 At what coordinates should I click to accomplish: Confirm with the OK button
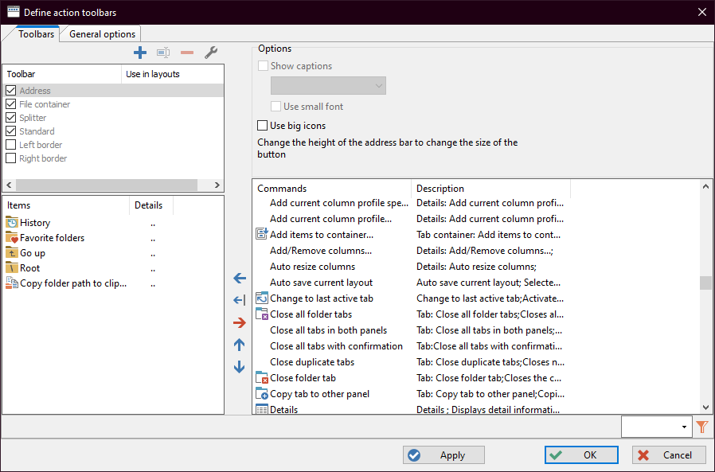[581, 455]
